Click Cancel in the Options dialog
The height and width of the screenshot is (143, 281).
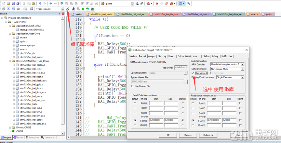188,135
